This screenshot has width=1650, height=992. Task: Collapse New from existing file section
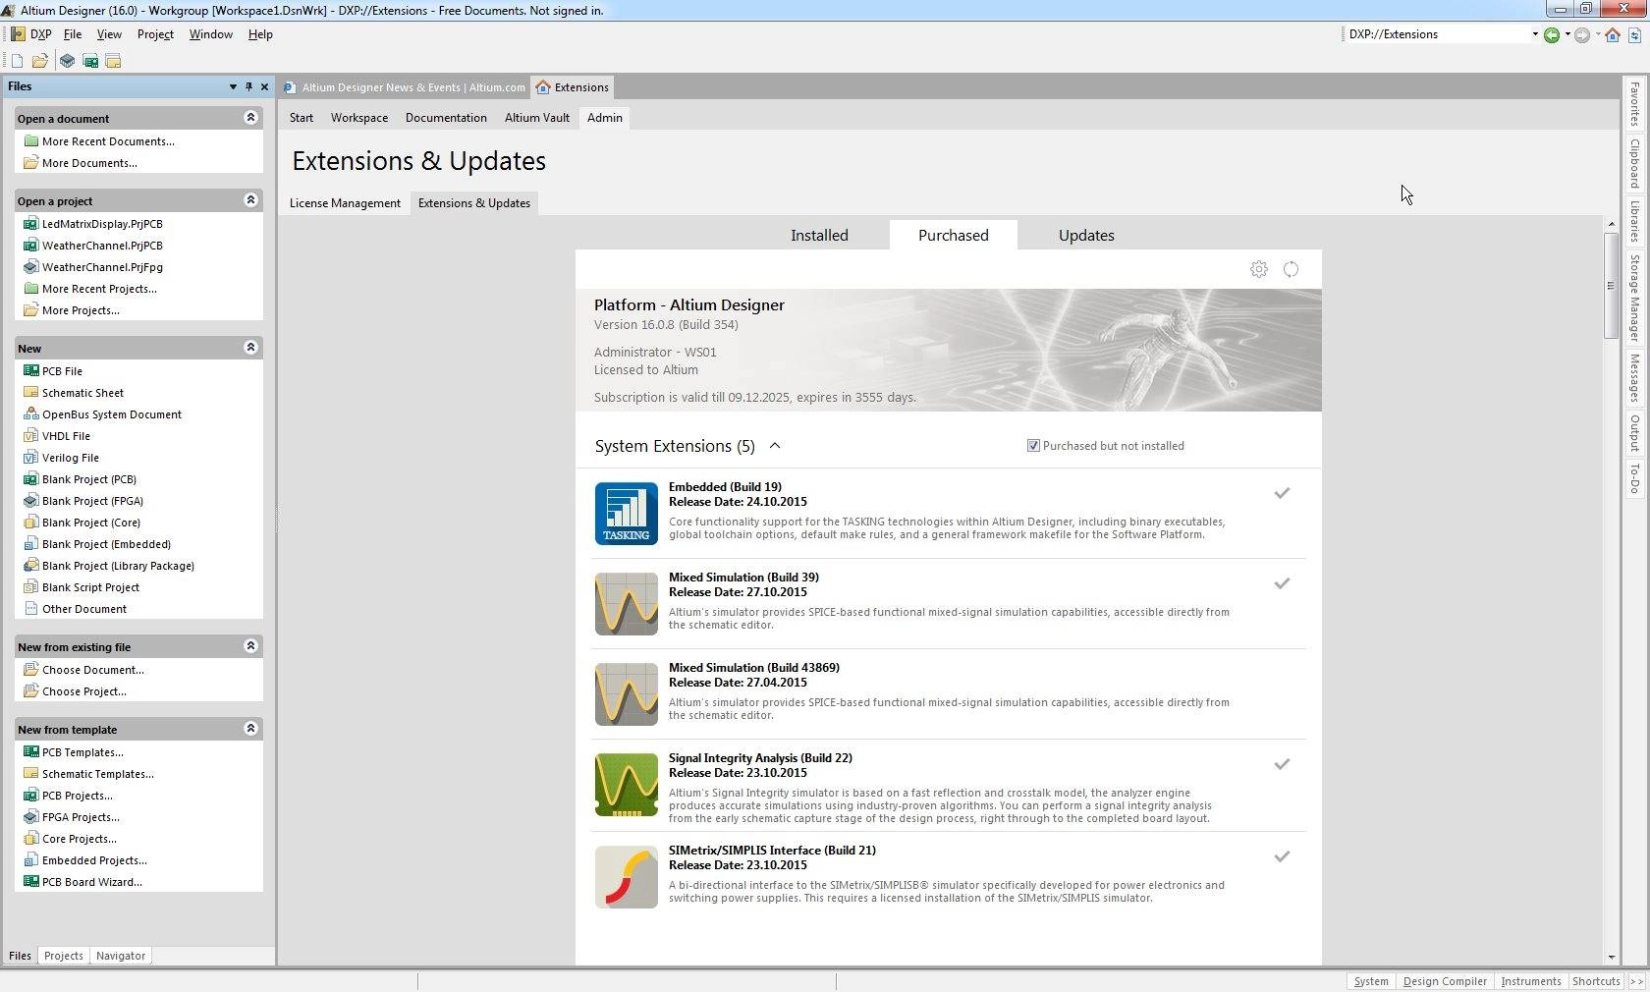pos(250,646)
